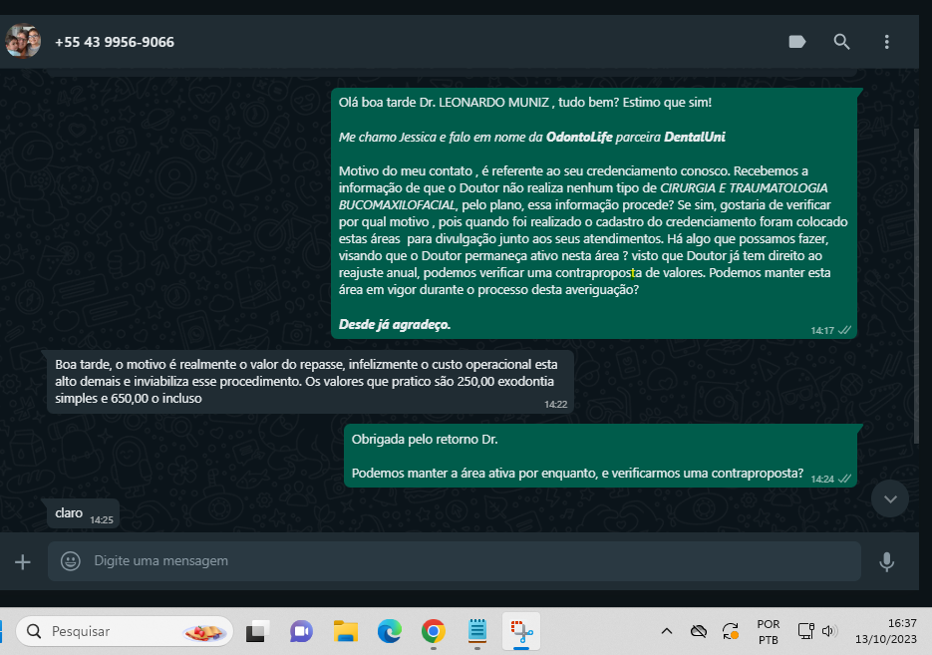
Task: Open the emoji picker
Action: (x=70, y=561)
